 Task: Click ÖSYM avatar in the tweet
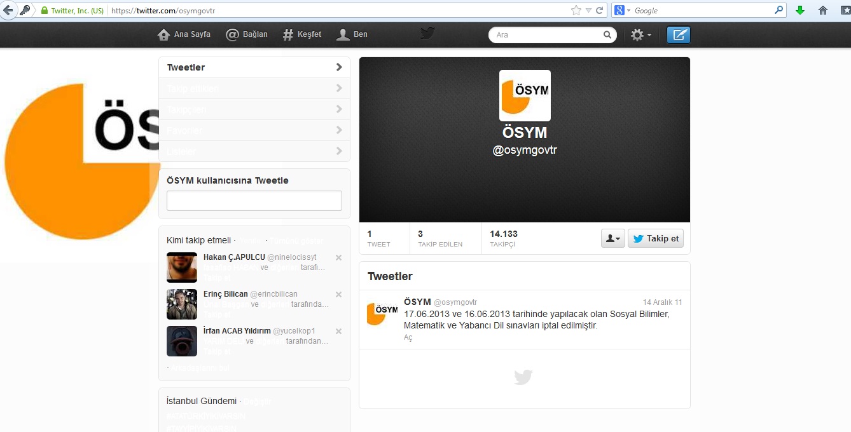[x=382, y=312]
